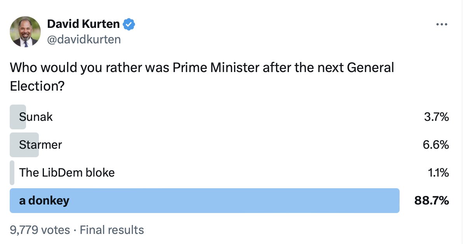Viewport: 466px width, 244px height.
Task: Pick The LibDem bloke poll option
Action: [67, 172]
